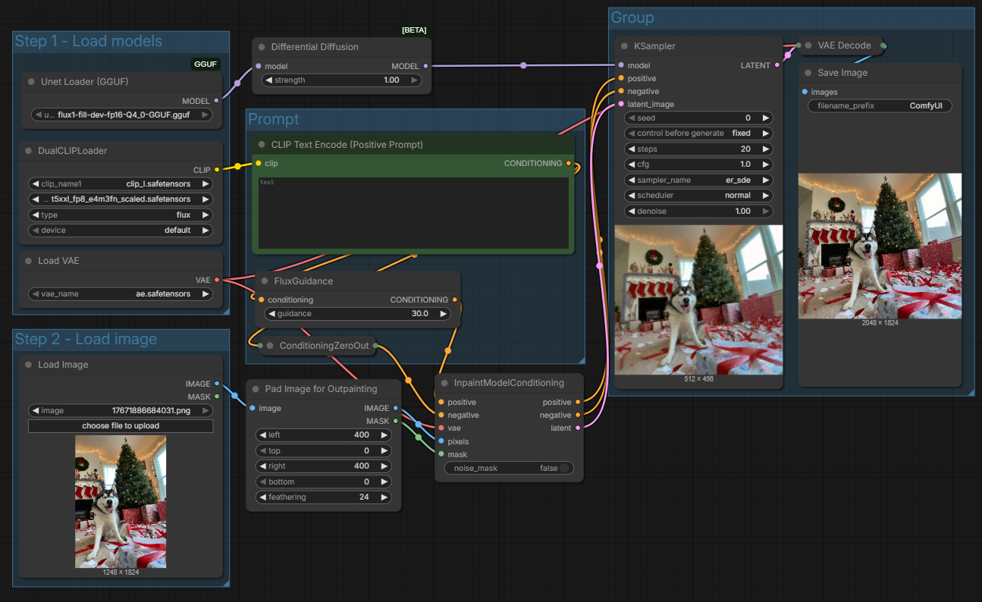982x602 pixels.
Task: Click the Save Image output preview
Action: (880, 246)
